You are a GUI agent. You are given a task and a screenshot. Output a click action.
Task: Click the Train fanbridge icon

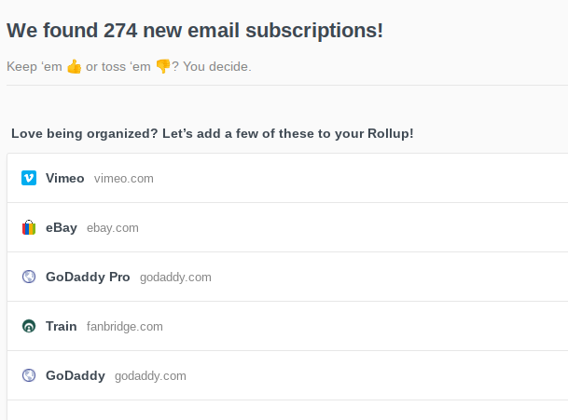click(29, 326)
